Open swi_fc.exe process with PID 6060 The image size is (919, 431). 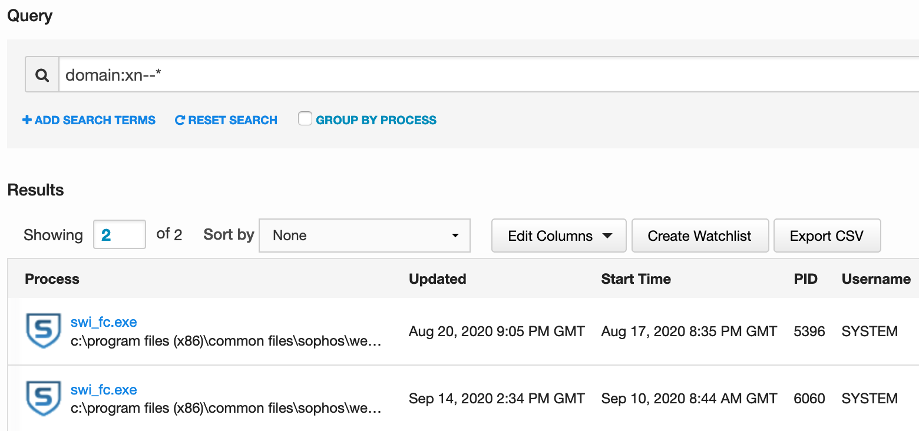click(x=104, y=390)
